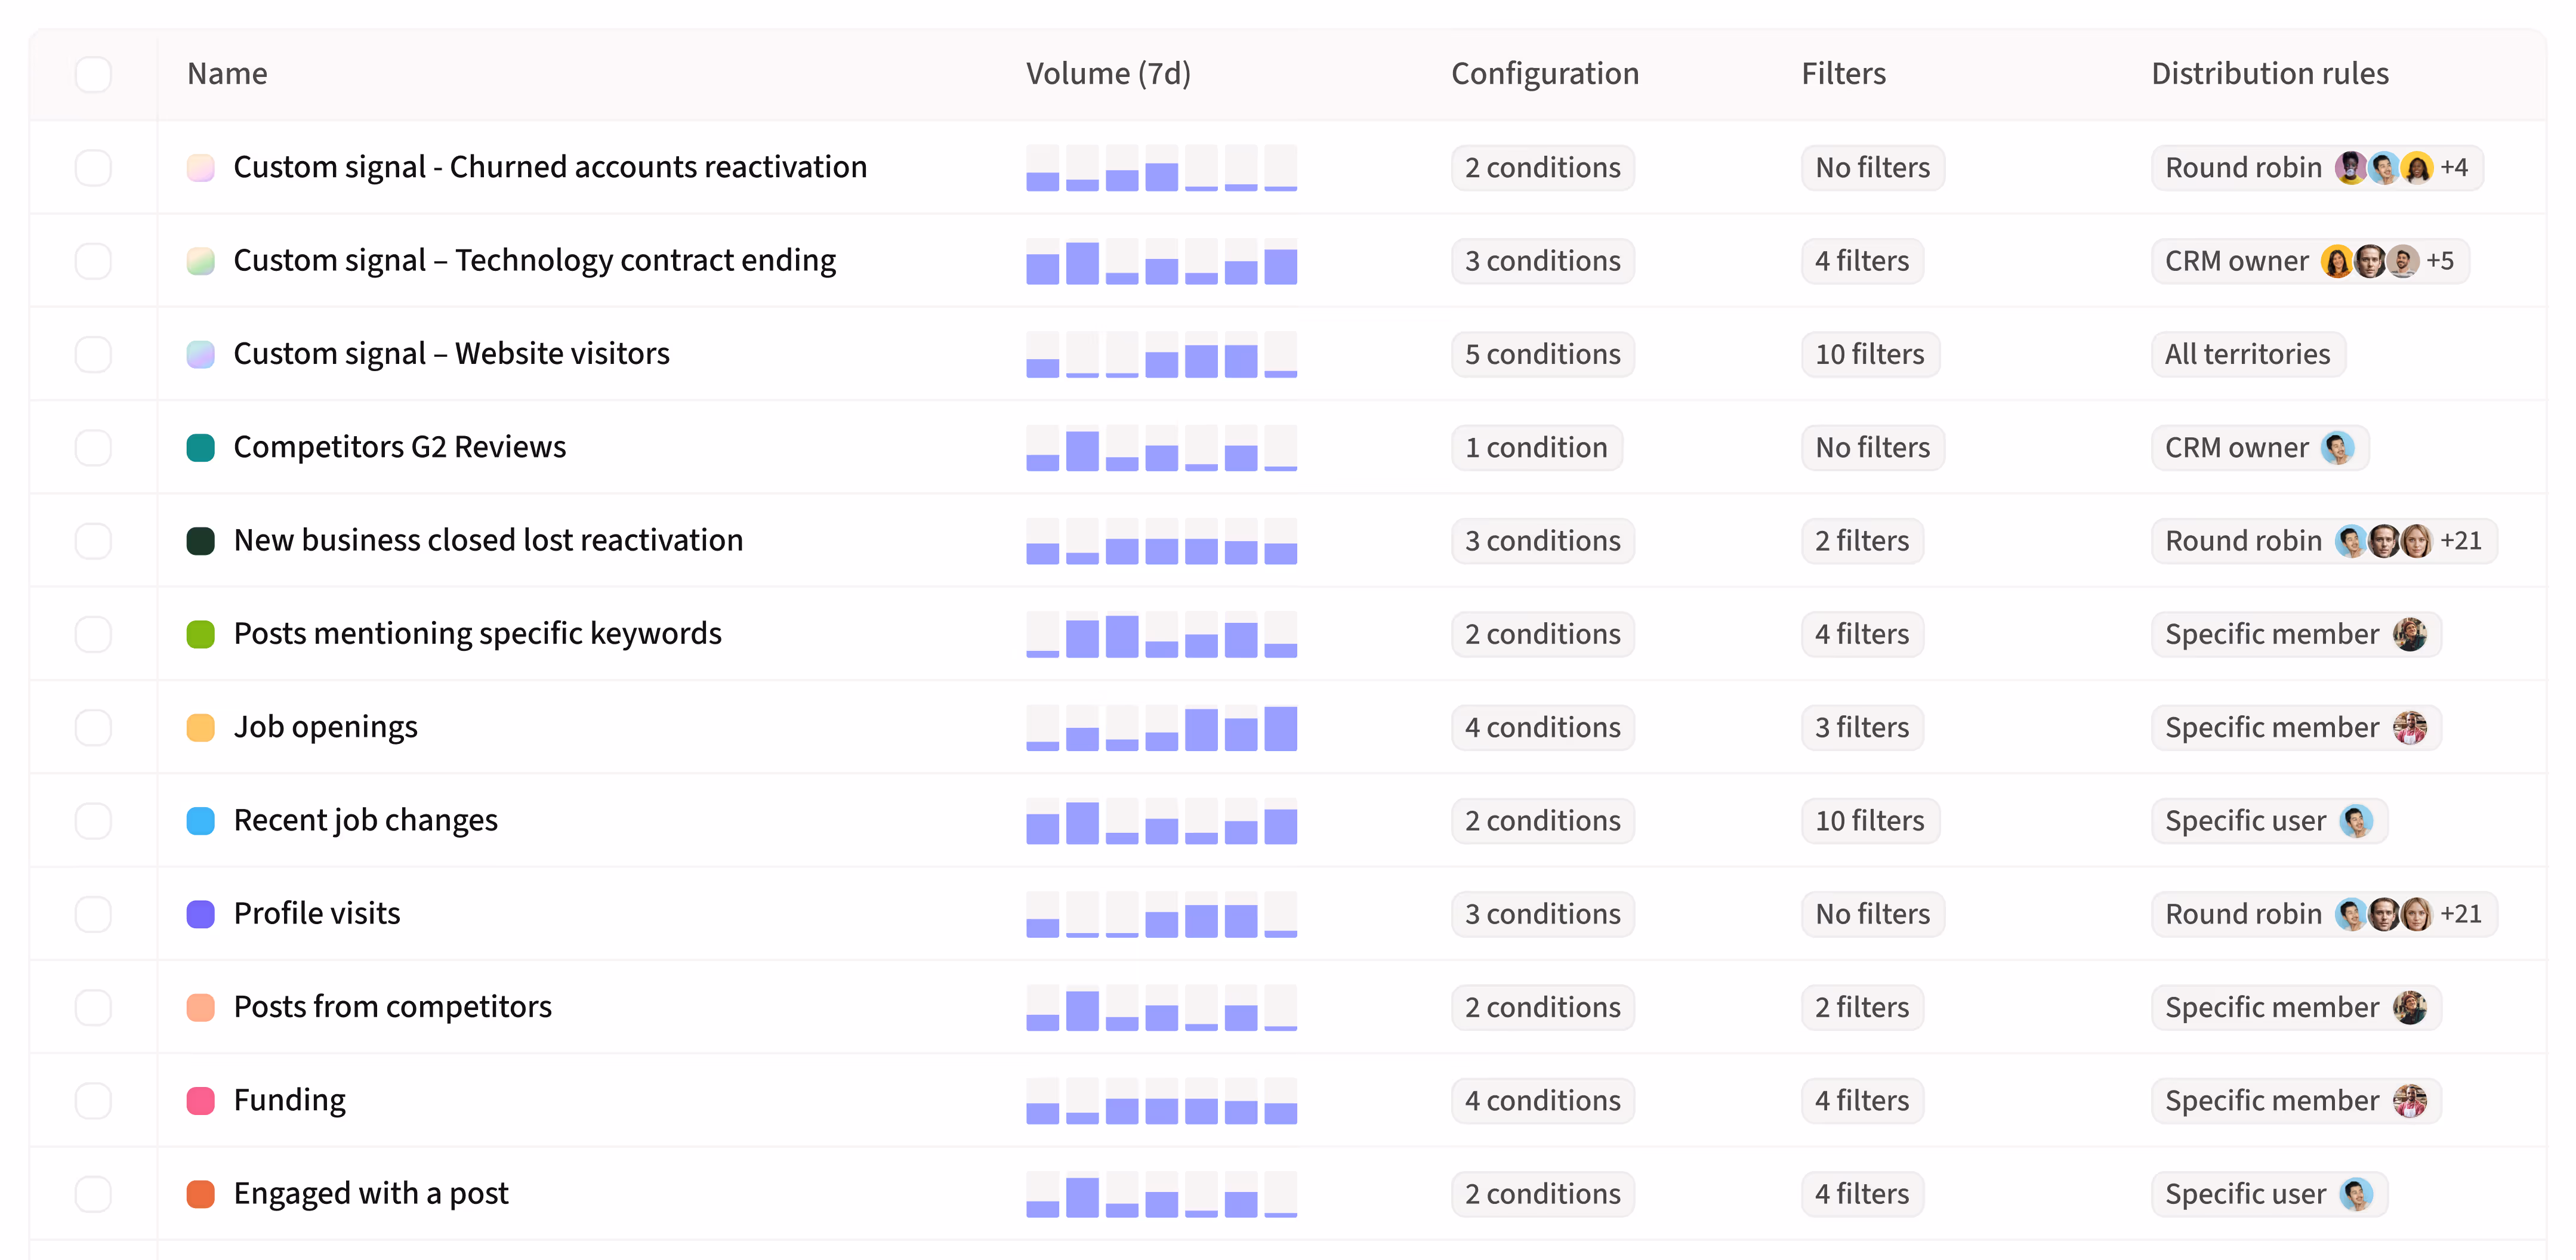2576x1260 pixels.
Task: Click the Configuration column header
Action: 1545,74
